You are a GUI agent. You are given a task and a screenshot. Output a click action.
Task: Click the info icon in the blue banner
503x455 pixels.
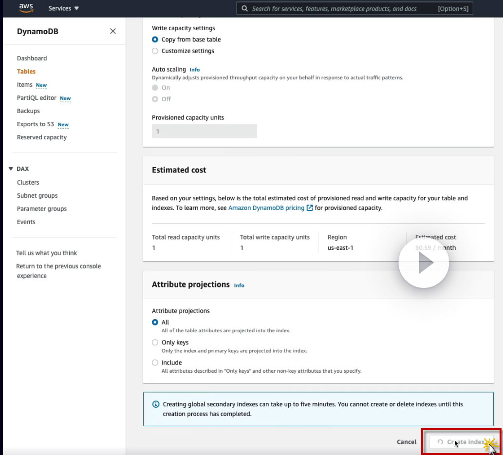[156, 404]
